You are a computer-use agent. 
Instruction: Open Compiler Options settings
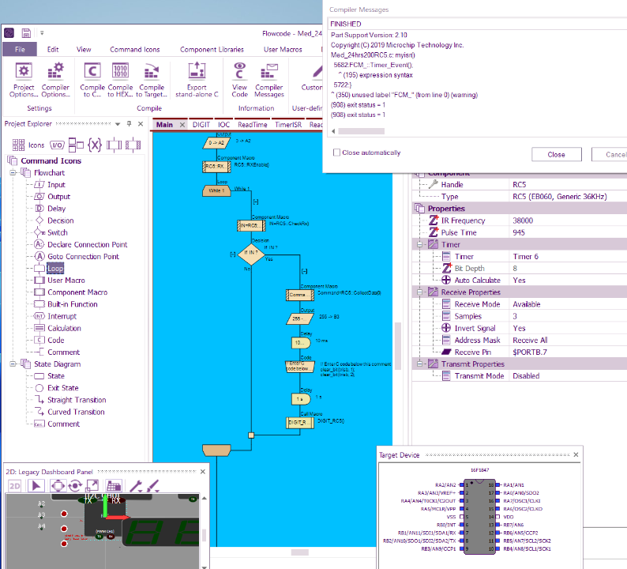[55, 80]
